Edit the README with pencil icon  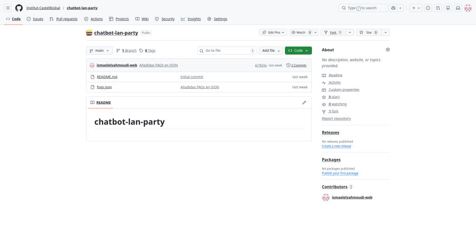[304, 102]
